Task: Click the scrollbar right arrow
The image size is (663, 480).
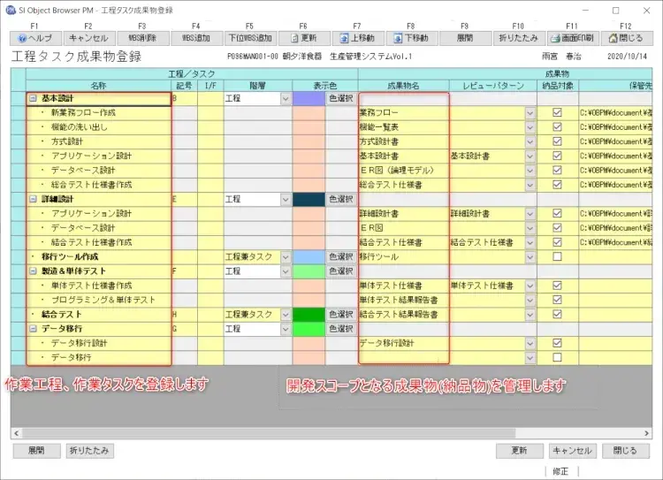Action: point(646,433)
